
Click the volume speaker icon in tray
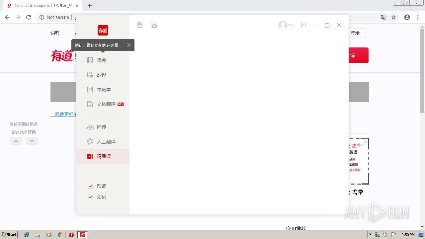click(x=385, y=235)
